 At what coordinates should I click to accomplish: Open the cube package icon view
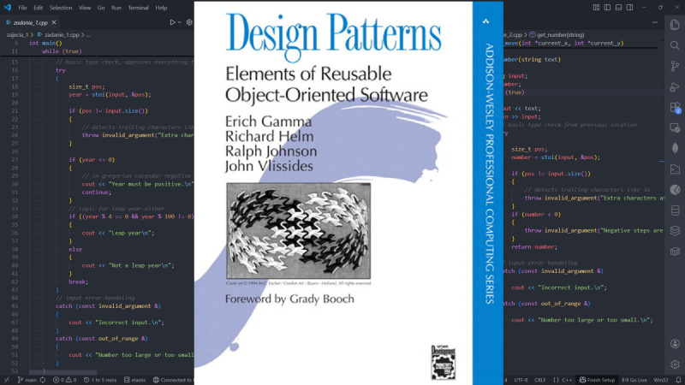675,252
